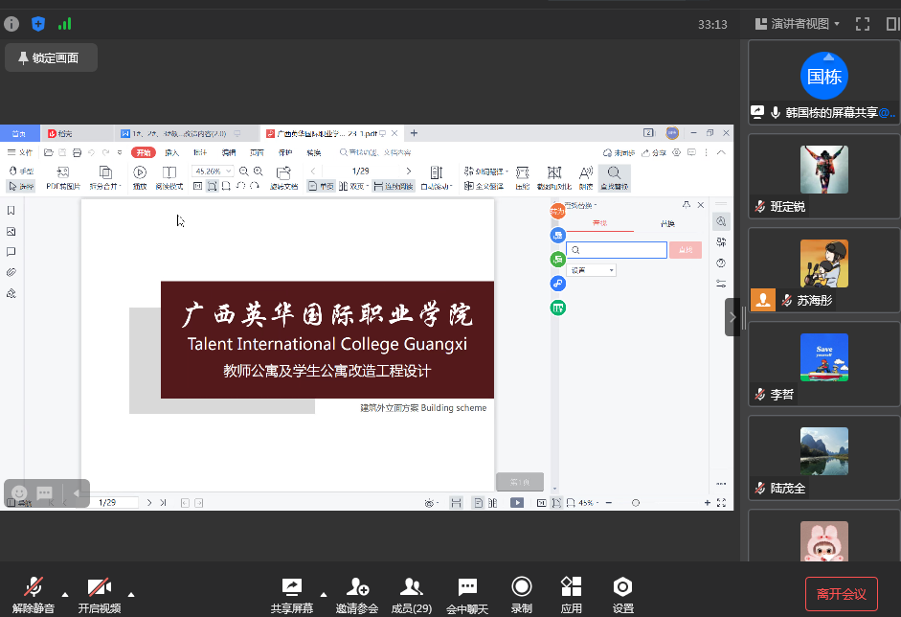Open 自动滚动 auto scroll dropdown
Image resolution: width=901 pixels, height=617 pixels.
pyautogui.click(x=437, y=178)
